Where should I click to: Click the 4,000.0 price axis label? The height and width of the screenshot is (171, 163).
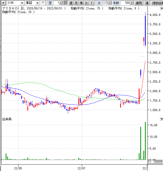tap(155, 15)
